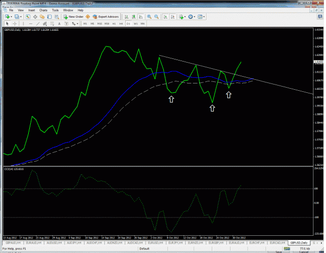Select the MN monthly timeframe
326x253 pixels.
(x=142, y=23)
